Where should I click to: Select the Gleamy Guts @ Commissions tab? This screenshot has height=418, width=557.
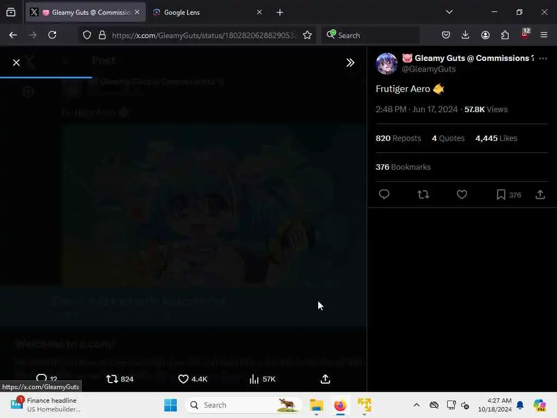[85, 13]
